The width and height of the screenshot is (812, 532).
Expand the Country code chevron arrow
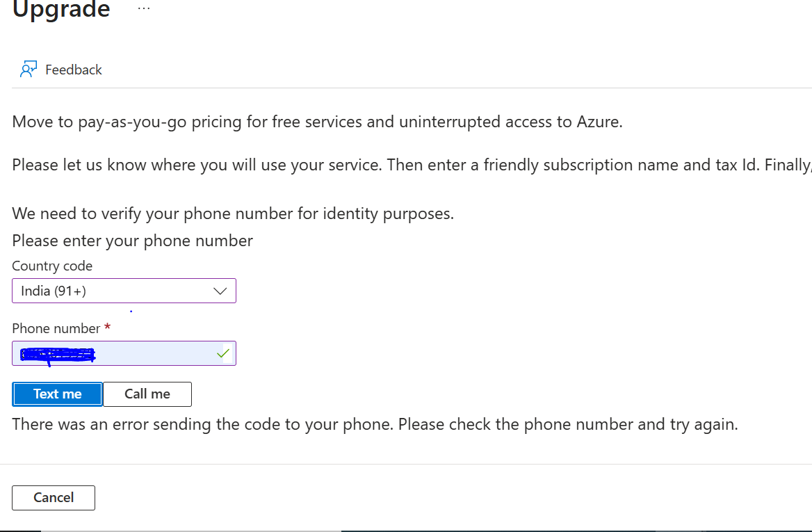pos(220,291)
